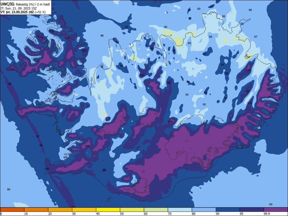Select the 90–95 dark blue legend swatch
This screenshot has height=216, width=288.
tap(228, 210)
